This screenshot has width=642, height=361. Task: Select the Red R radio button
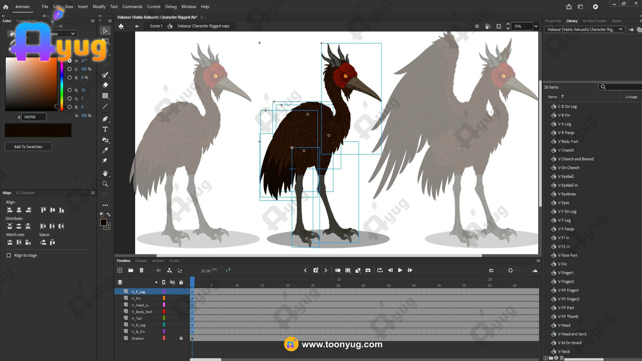[x=70, y=90]
